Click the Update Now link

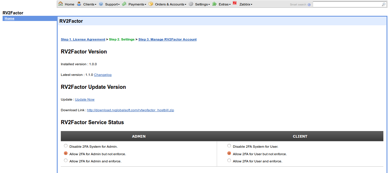click(85, 99)
